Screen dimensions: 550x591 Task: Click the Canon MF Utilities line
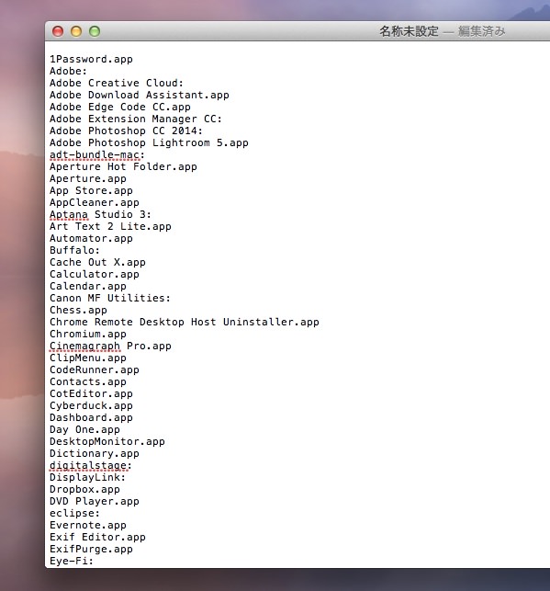point(110,298)
